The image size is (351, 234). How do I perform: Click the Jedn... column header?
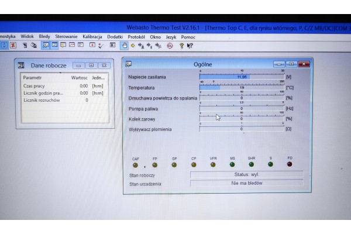[x=98, y=78]
